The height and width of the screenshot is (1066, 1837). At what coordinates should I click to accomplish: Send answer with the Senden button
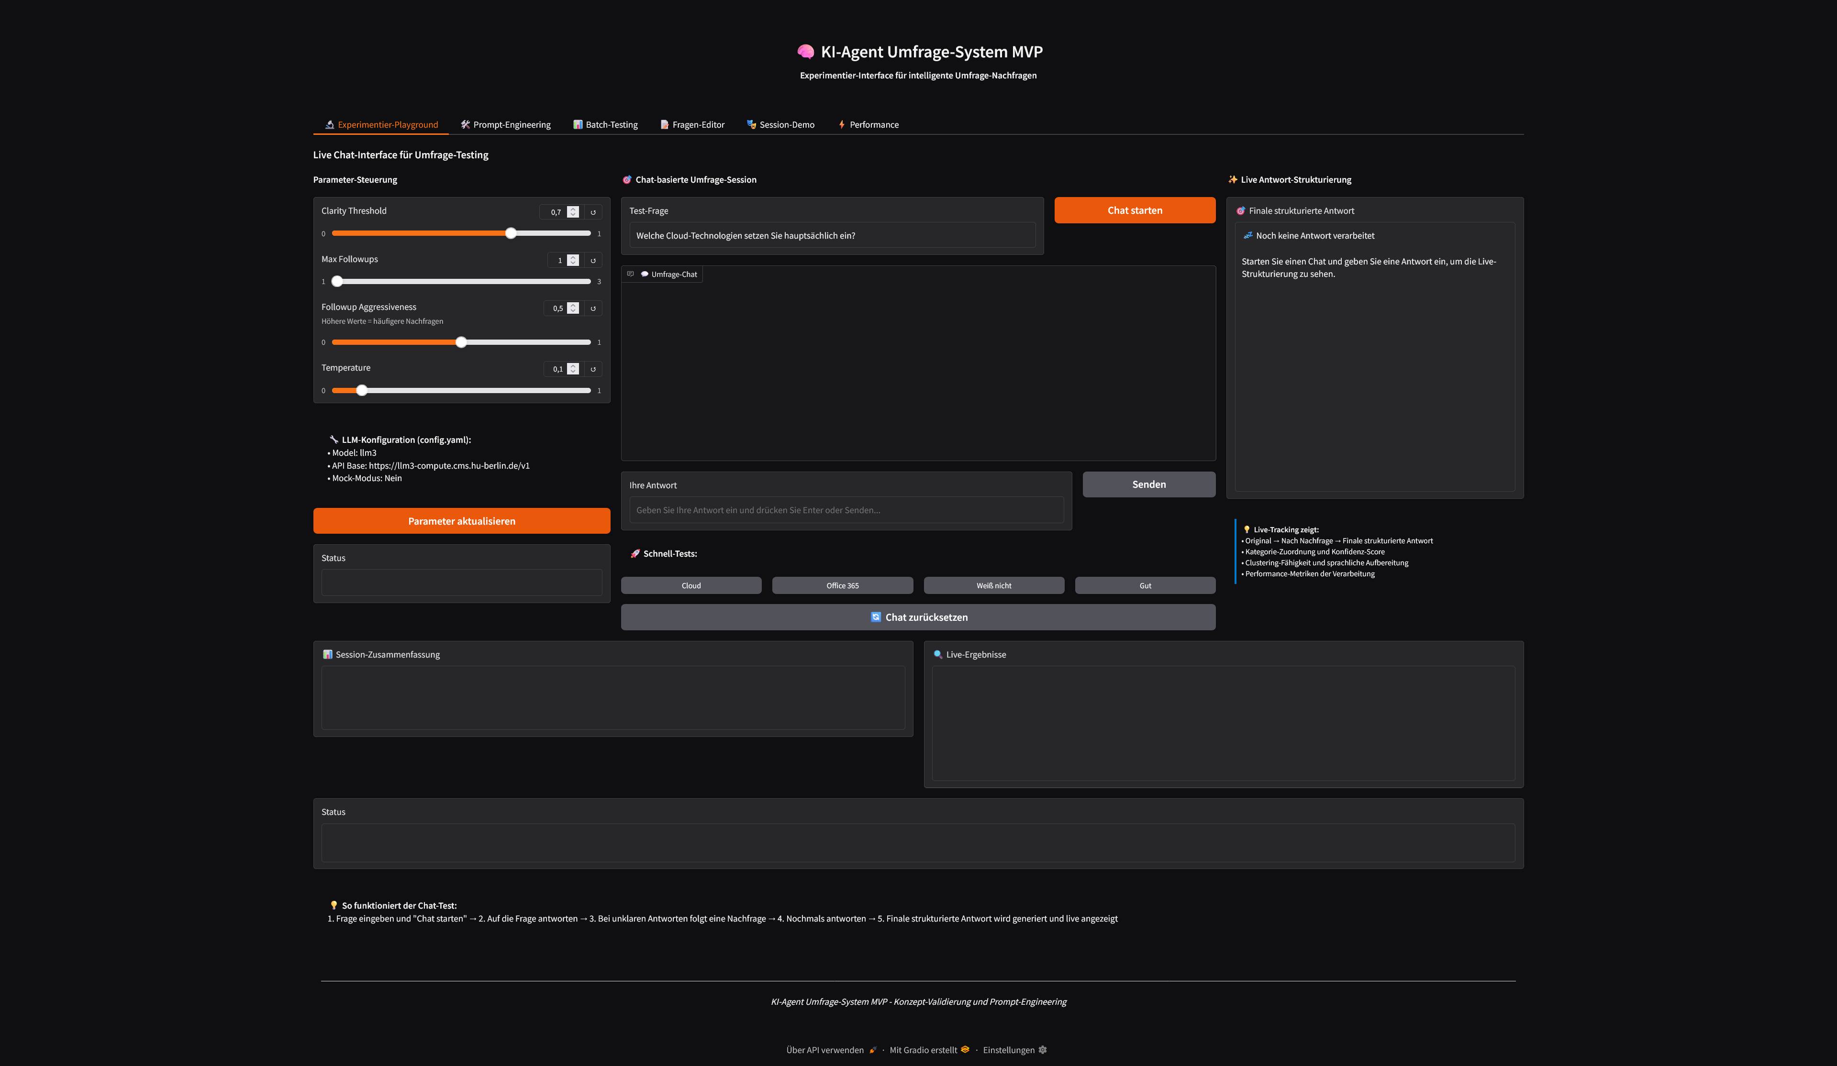[x=1148, y=484]
